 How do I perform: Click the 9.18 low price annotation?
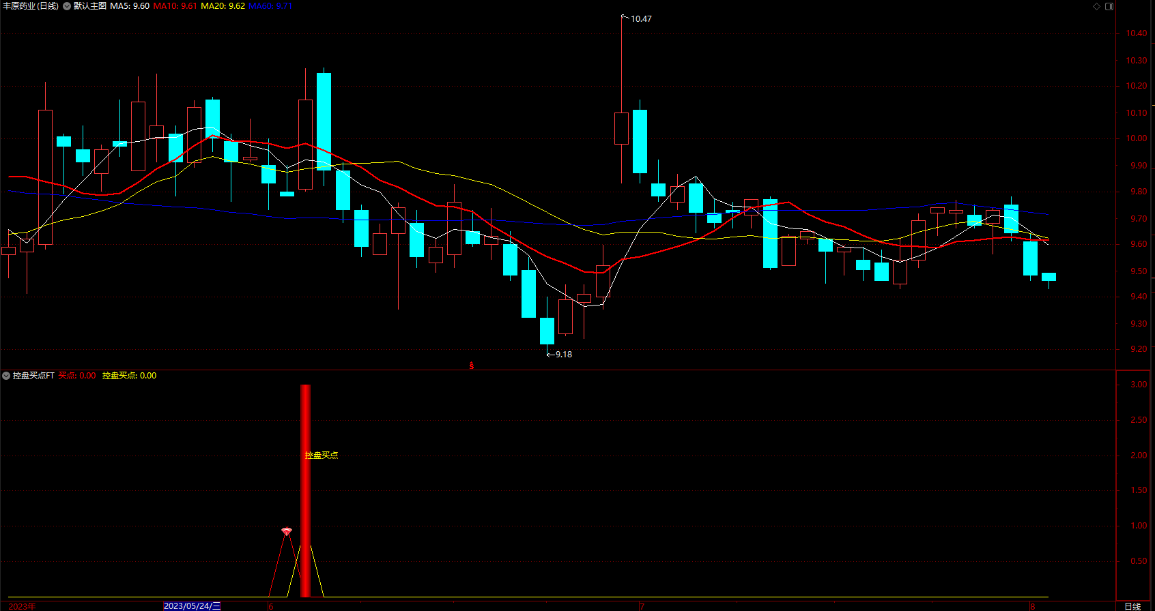564,355
